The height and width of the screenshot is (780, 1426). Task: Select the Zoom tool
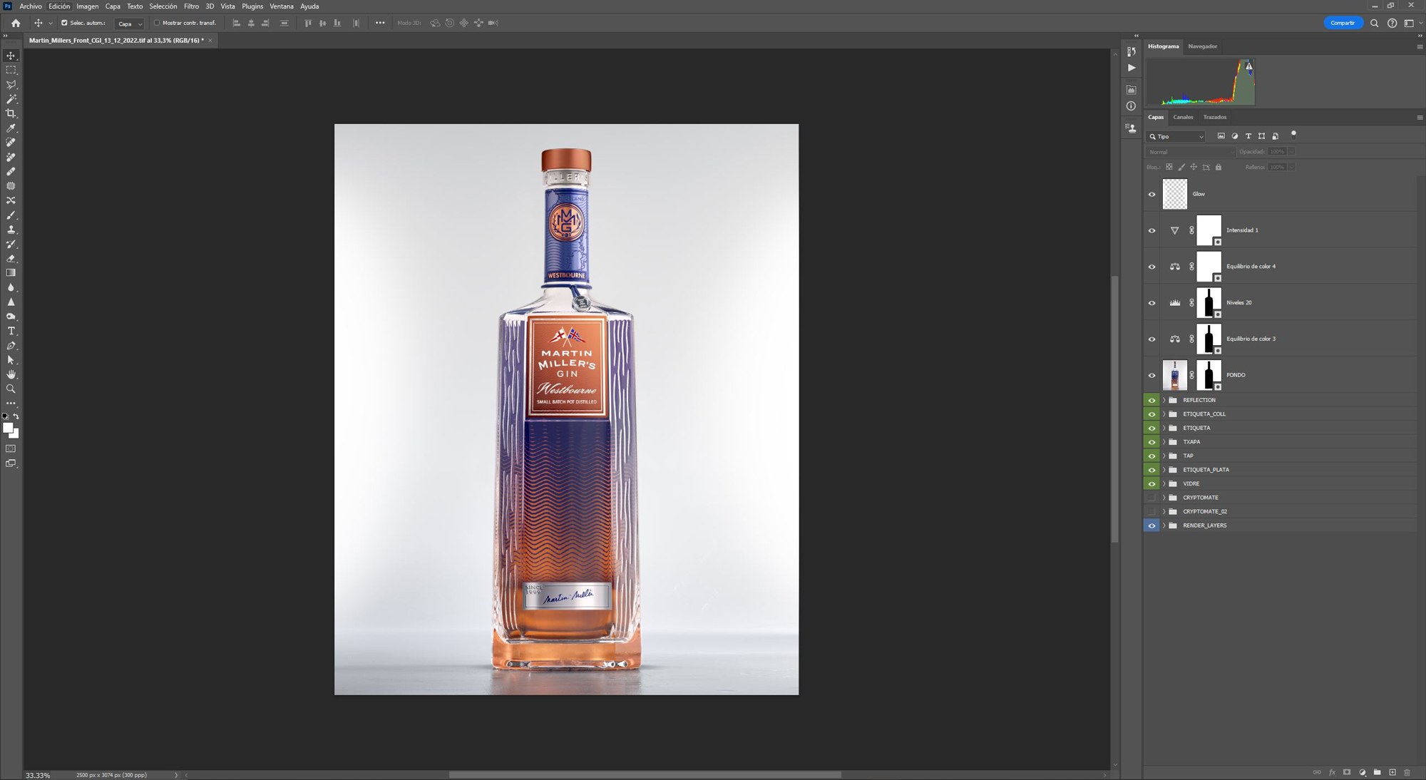11,389
